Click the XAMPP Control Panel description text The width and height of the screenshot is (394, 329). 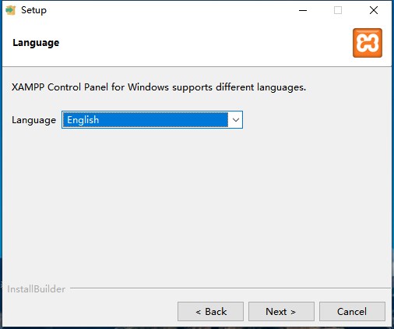click(x=159, y=87)
